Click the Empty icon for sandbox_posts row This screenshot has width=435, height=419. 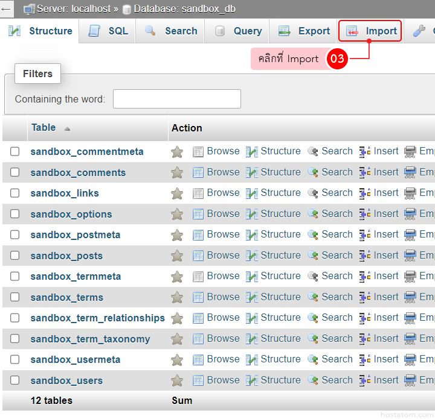point(410,256)
